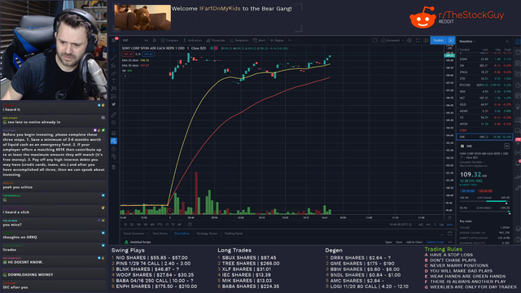521x293 pixels.
Task: Select the trend line drawing tool
Action: (x=114, y=58)
